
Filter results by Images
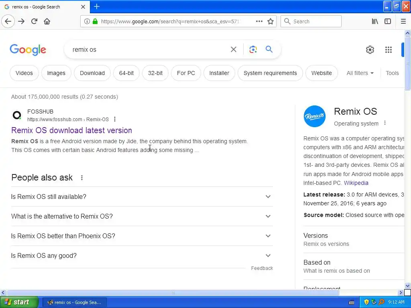coord(56,73)
